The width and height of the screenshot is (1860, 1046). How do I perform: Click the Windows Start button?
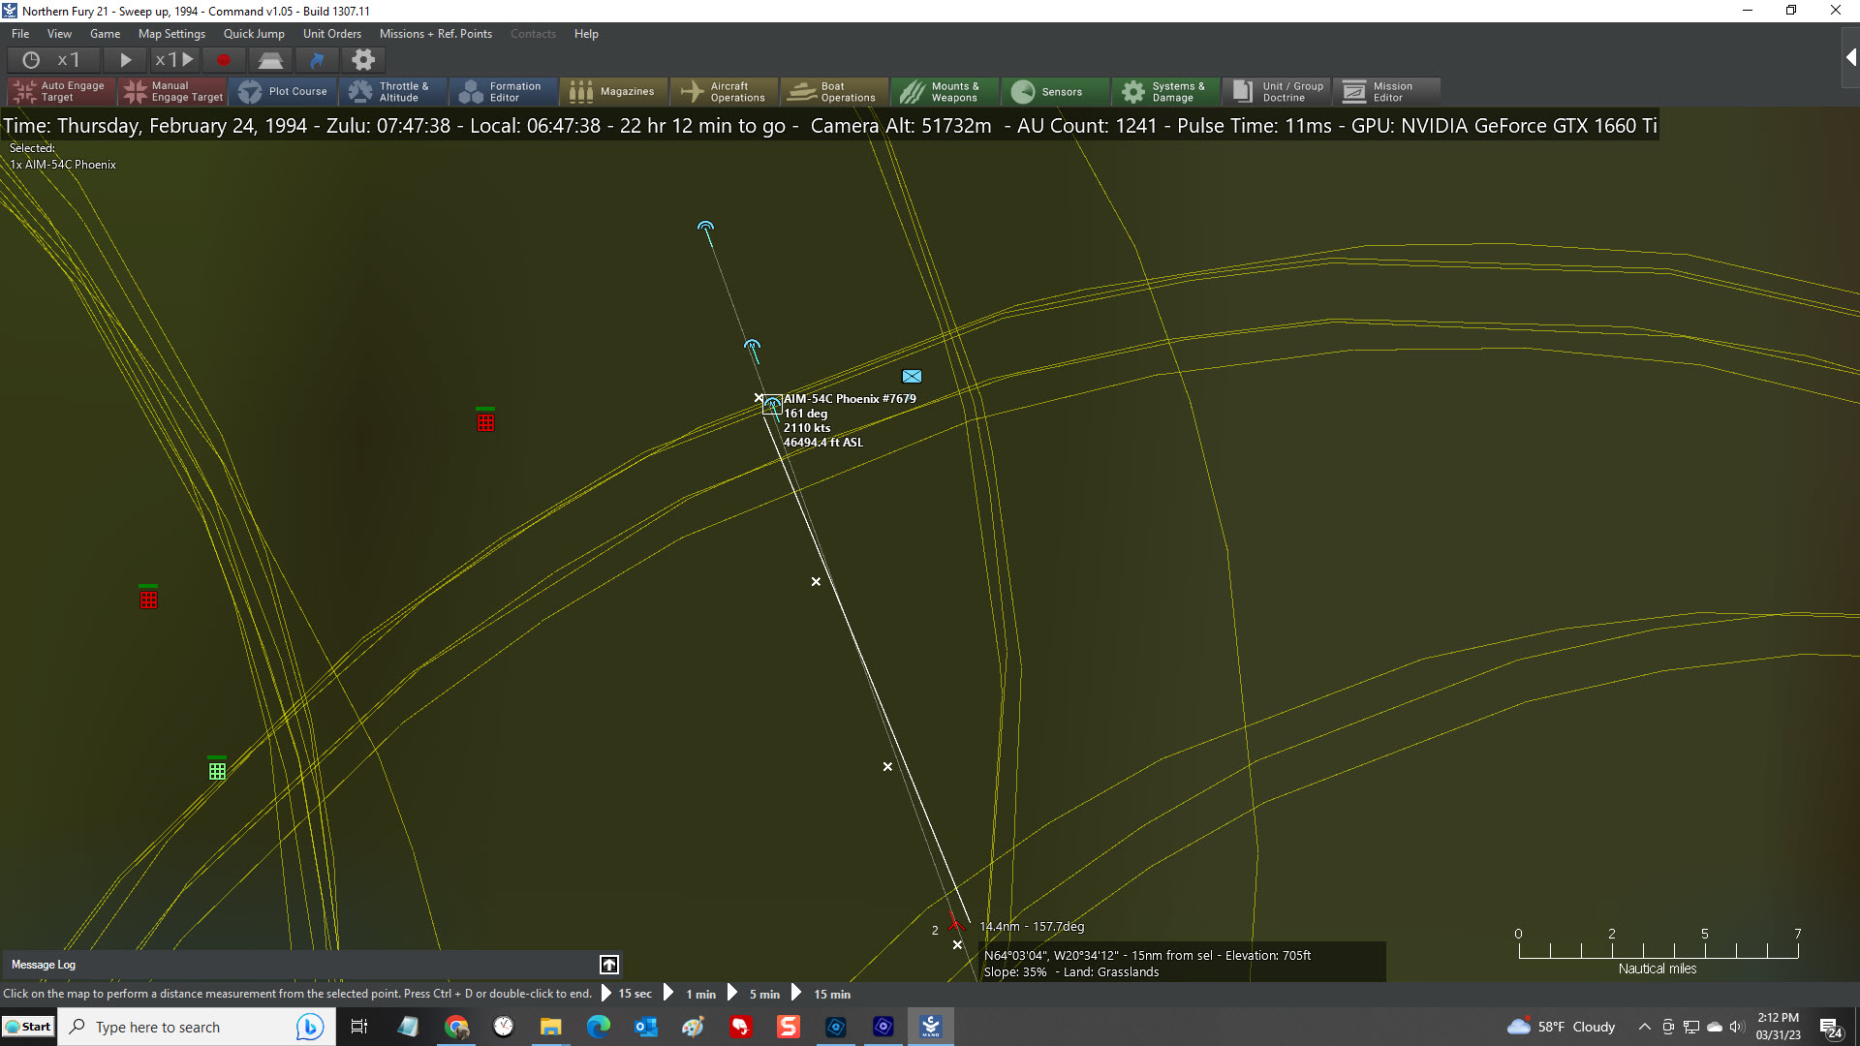pos(29,1027)
